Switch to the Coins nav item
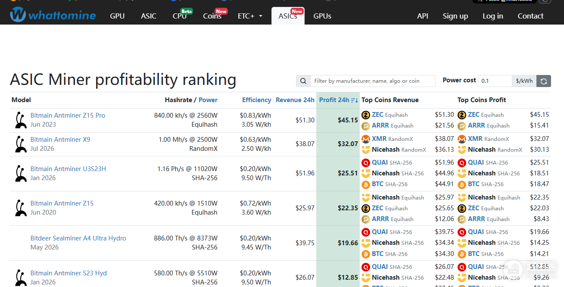564x287 pixels. [x=212, y=16]
